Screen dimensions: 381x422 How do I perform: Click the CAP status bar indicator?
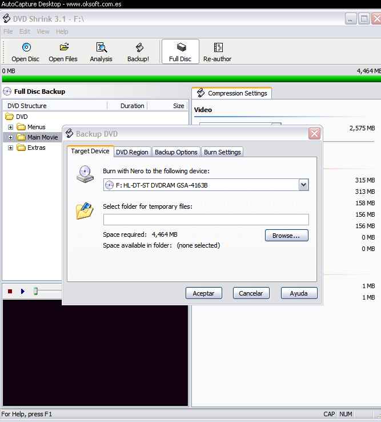click(x=329, y=414)
